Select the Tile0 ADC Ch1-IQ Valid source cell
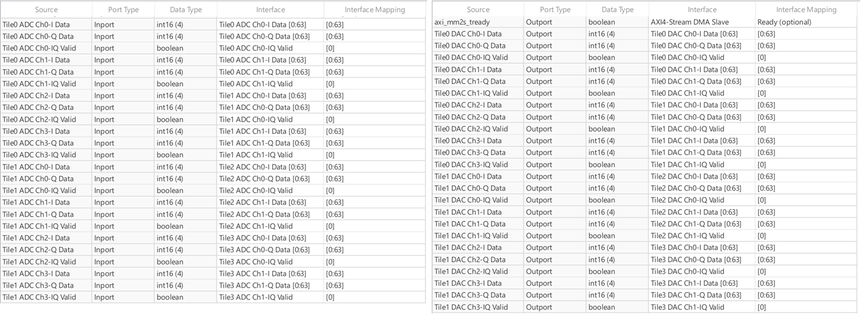The height and width of the screenshot is (317, 862). [39, 84]
